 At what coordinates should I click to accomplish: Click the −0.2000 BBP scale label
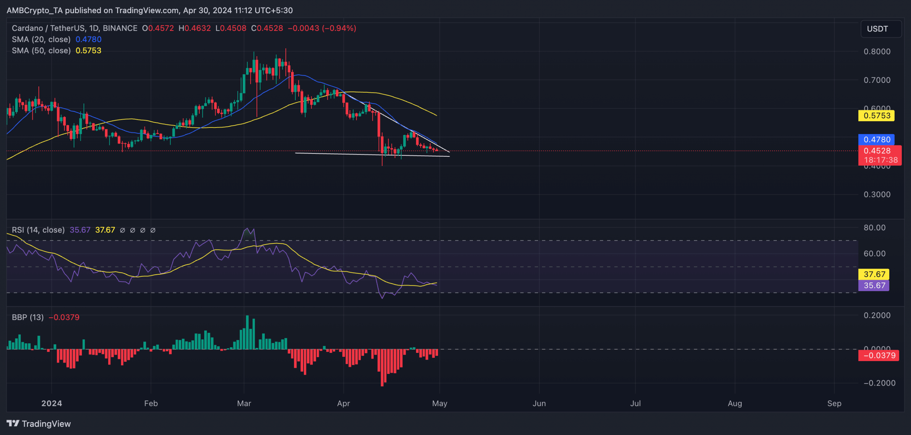[879, 383]
